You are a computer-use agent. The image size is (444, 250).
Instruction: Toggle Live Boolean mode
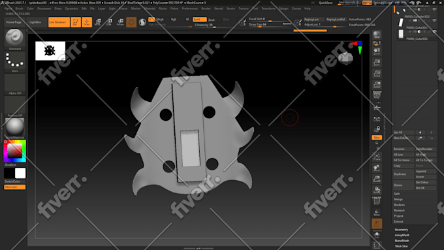pyautogui.click(x=59, y=22)
